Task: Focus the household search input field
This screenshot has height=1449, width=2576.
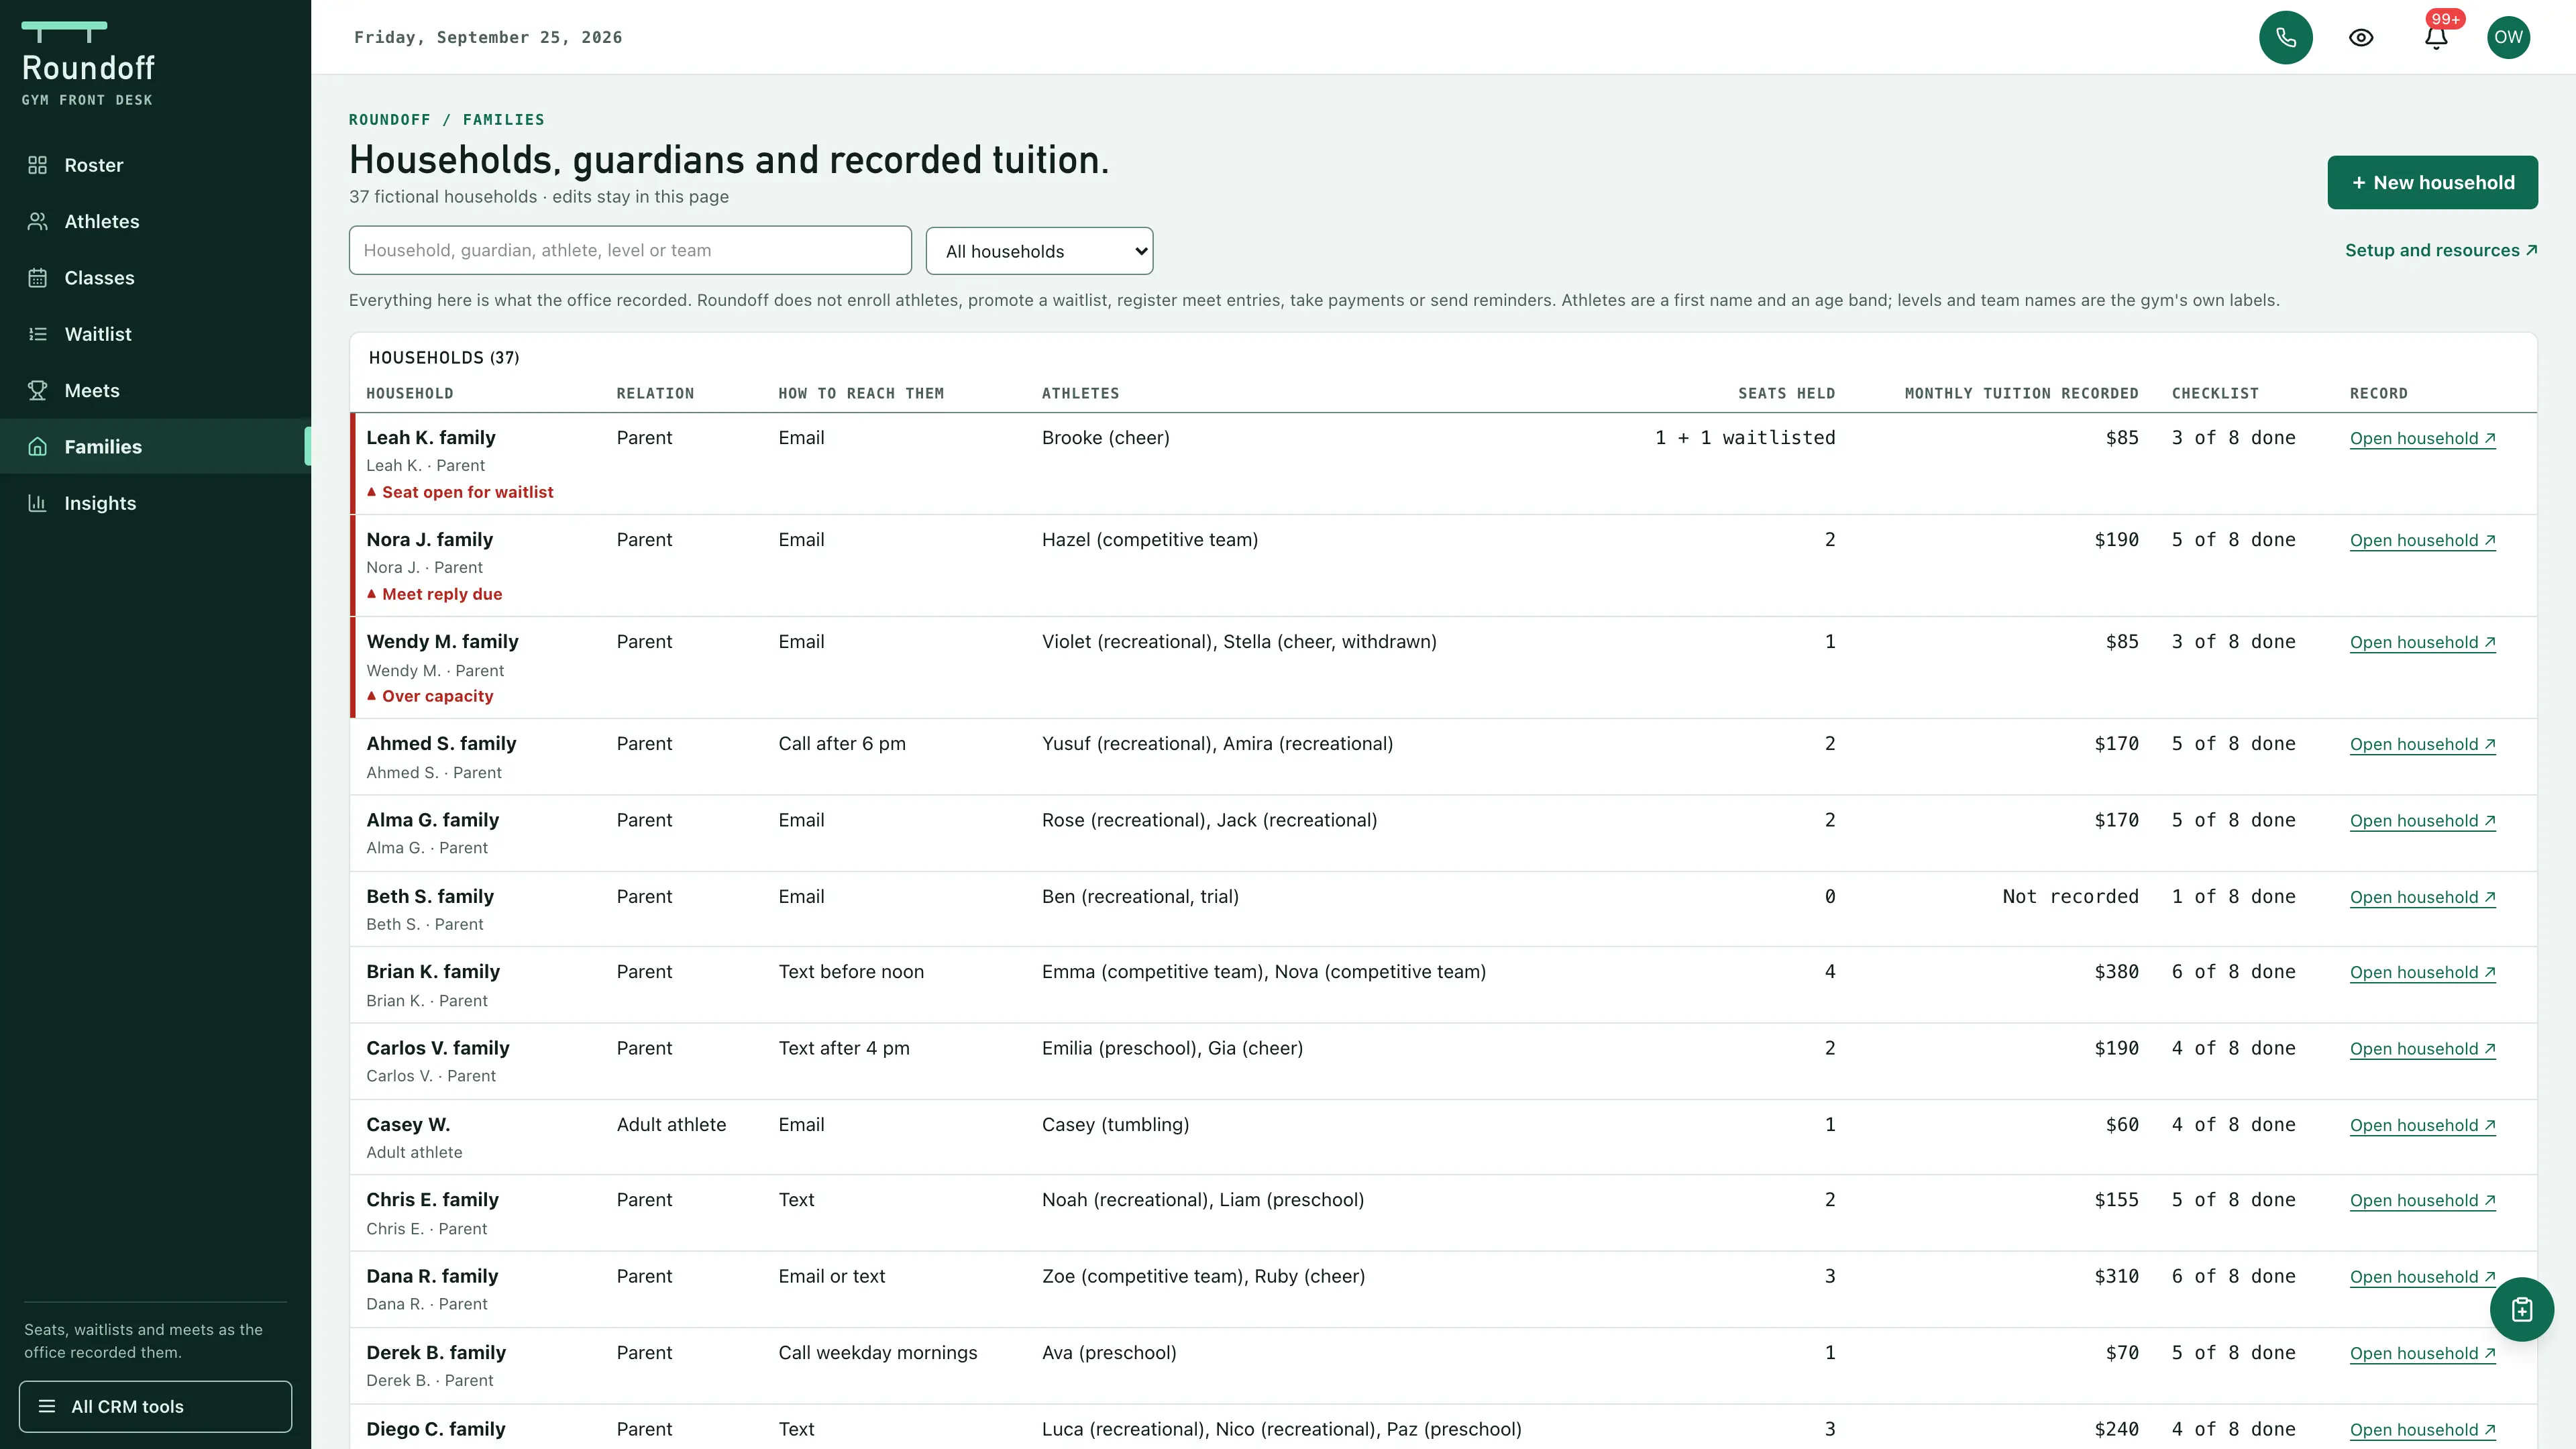Action: tap(630, 250)
